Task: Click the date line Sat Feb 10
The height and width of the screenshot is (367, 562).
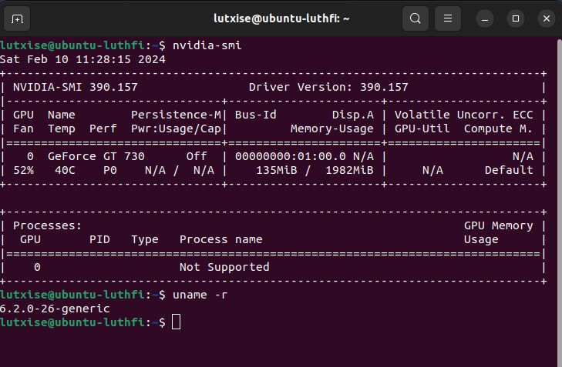Action: 82,59
